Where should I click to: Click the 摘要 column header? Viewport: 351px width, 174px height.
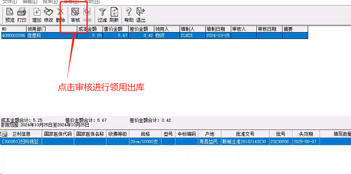(295, 29)
